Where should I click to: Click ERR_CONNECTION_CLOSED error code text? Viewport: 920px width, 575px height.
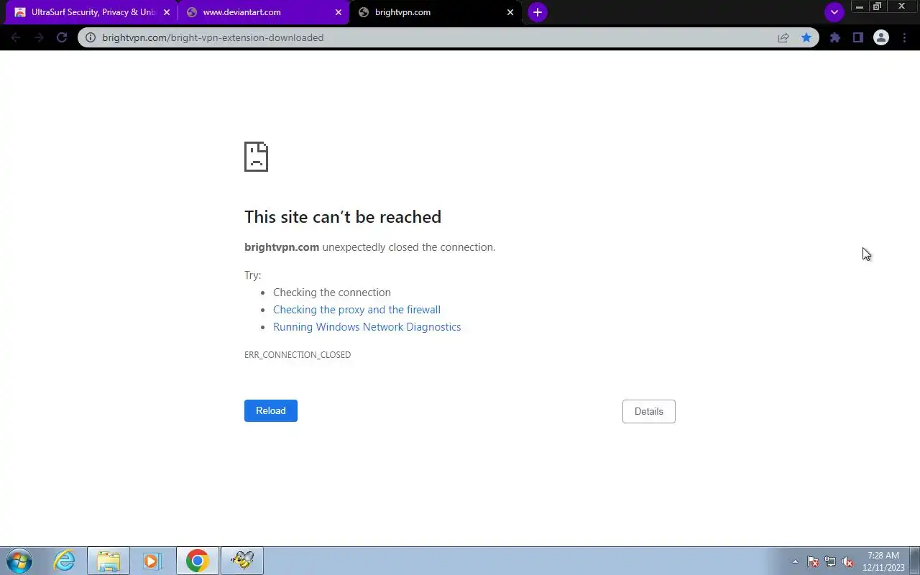click(x=298, y=355)
